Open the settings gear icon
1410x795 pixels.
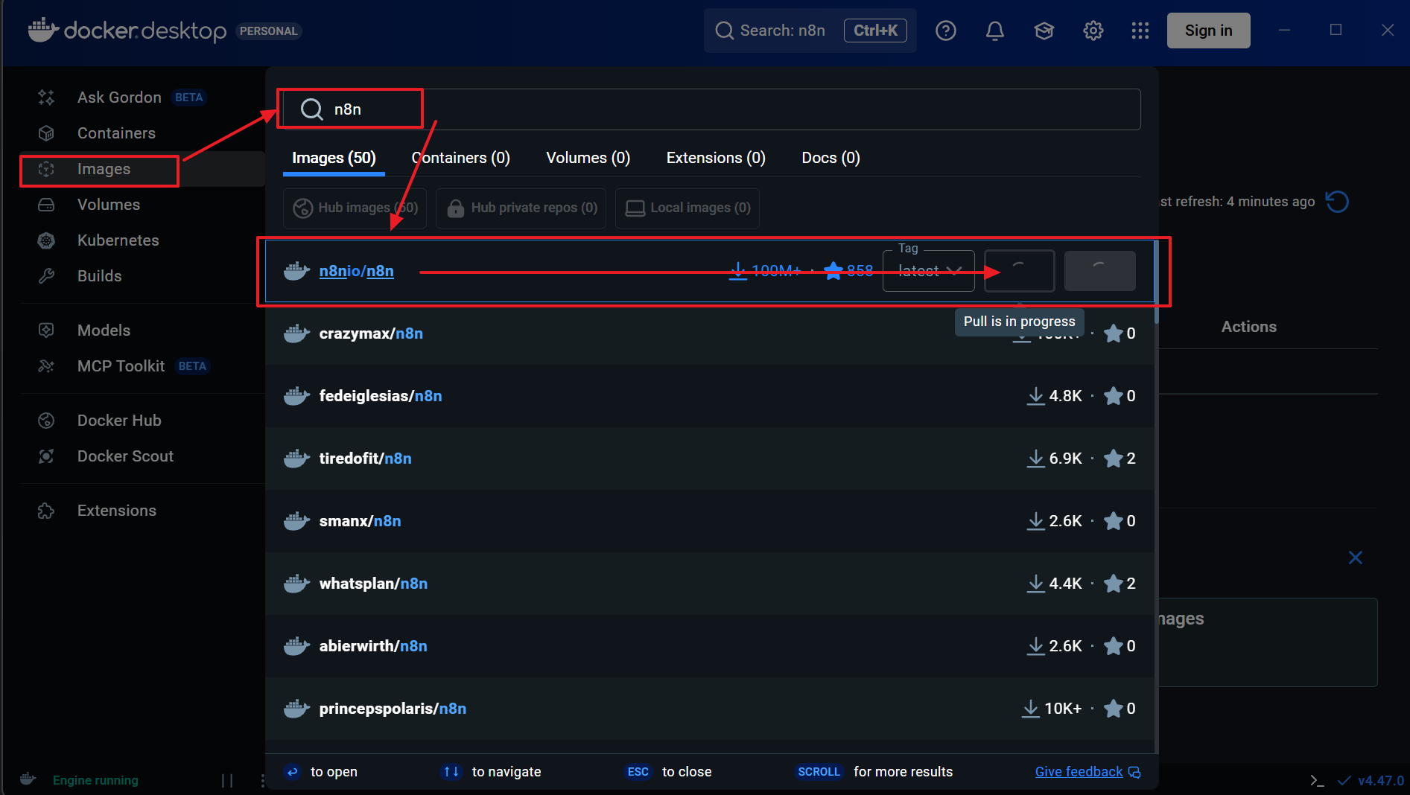click(x=1093, y=31)
